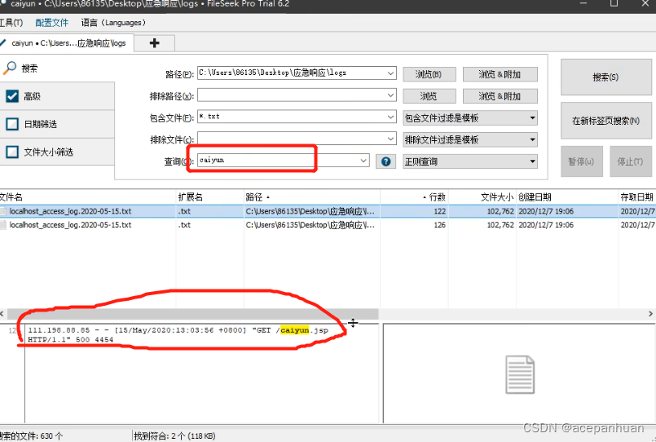Click 浏览 button in exclude path row
The image size is (656, 442).
coord(429,96)
